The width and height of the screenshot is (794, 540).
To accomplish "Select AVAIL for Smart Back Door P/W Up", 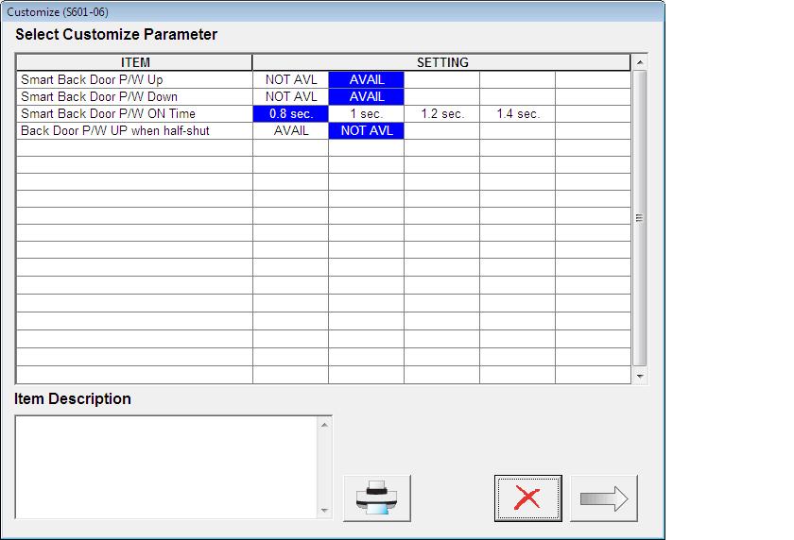I will [366, 80].
